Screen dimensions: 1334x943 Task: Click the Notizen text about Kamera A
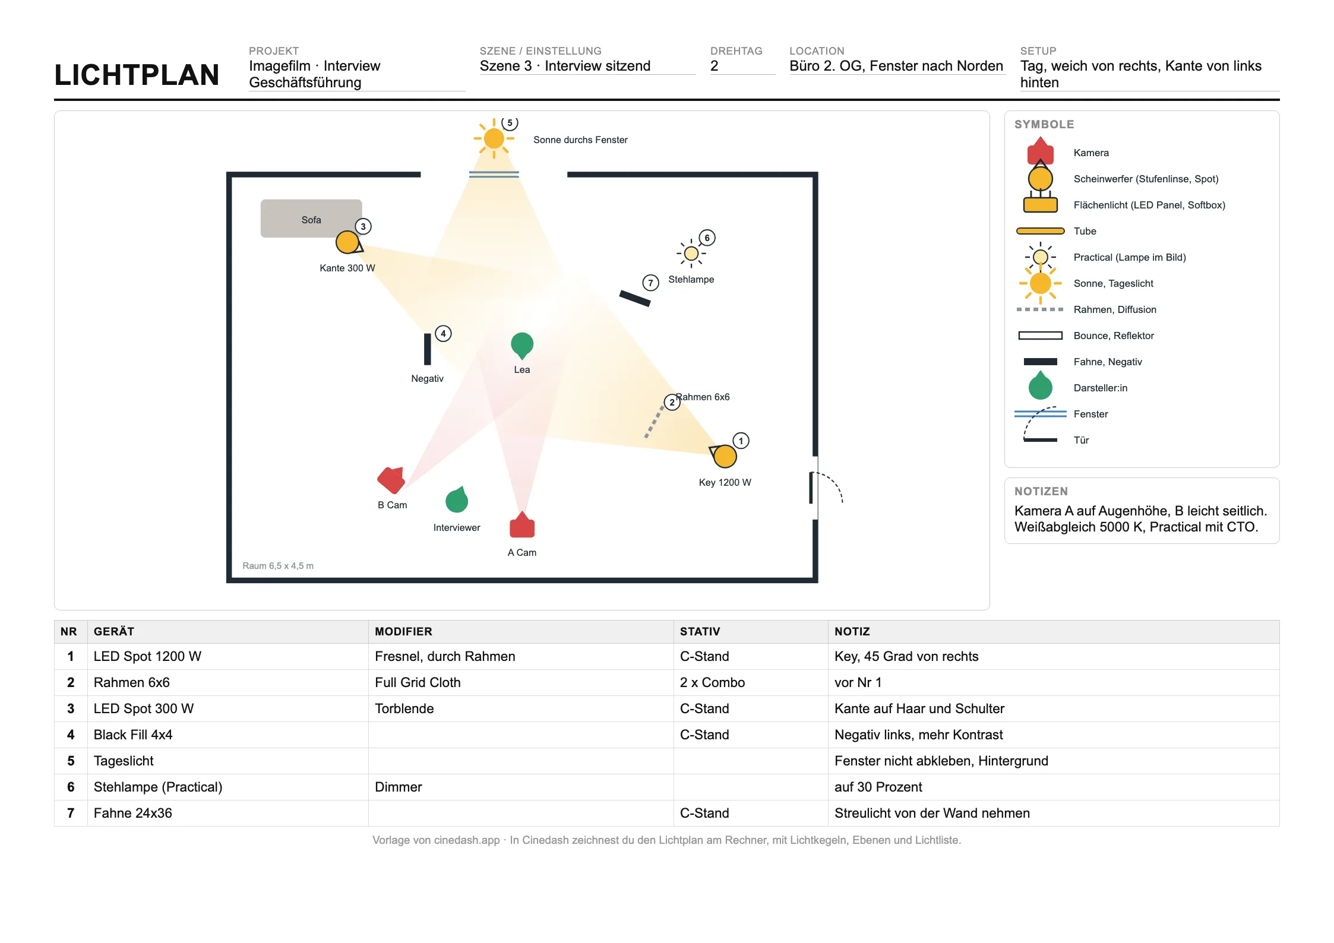tap(1140, 519)
